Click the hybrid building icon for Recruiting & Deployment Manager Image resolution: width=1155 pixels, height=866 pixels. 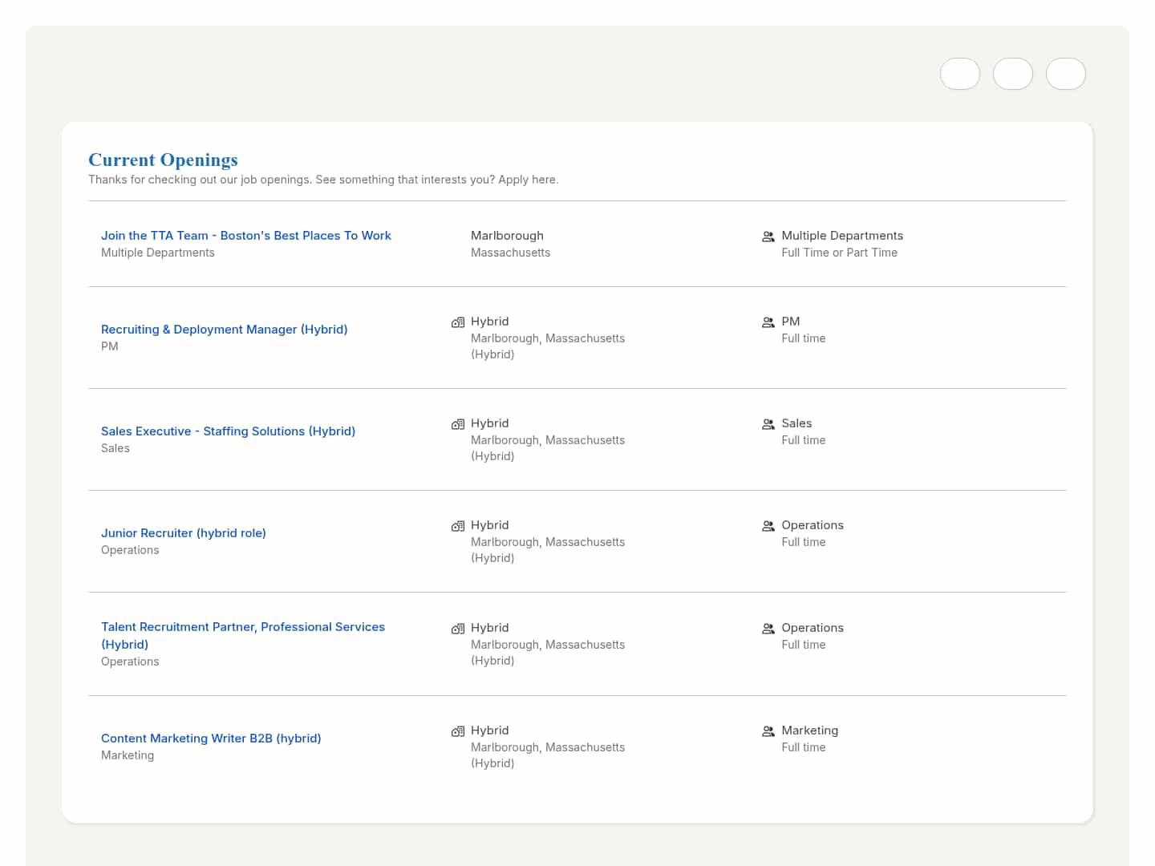(x=458, y=322)
